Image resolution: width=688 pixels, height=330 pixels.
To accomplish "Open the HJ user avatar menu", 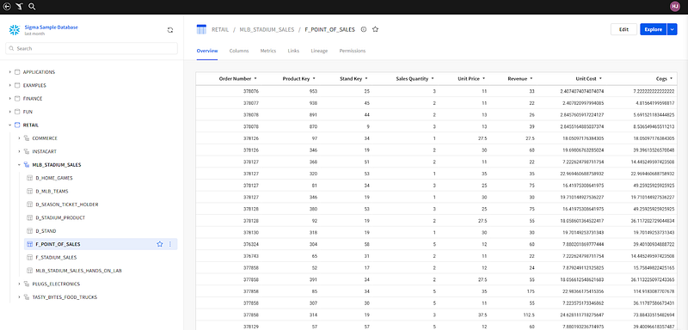I will tap(676, 6).
